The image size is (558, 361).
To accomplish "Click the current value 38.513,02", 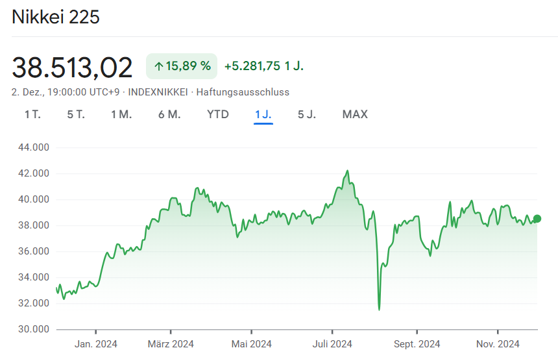I will tap(72, 68).
